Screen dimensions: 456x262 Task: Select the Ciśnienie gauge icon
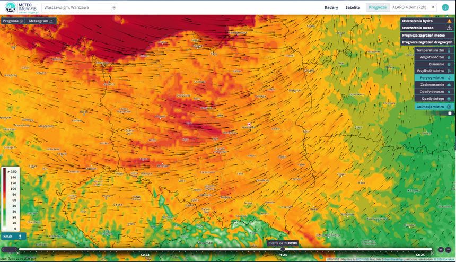[449, 64]
